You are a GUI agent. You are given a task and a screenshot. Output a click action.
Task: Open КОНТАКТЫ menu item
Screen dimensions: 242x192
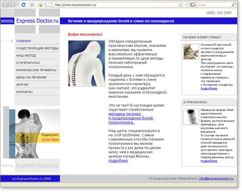(x=25, y=92)
